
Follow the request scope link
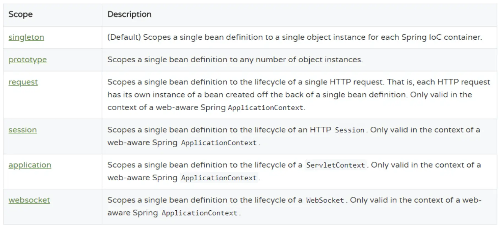click(23, 82)
